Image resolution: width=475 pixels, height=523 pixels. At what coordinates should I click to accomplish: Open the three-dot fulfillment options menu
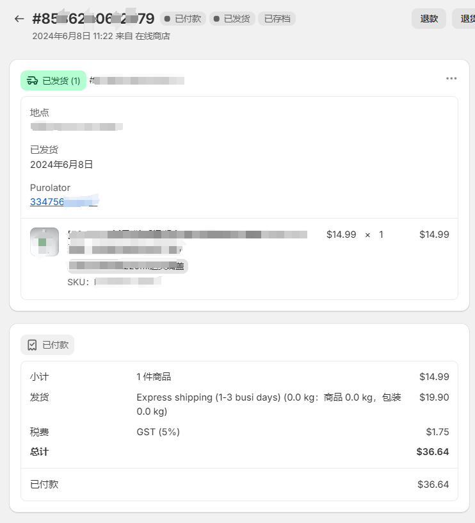[451, 78]
